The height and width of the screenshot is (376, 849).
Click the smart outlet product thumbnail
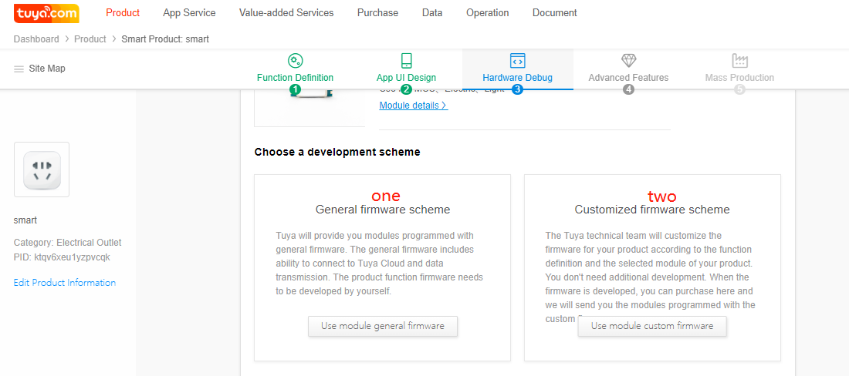42,170
